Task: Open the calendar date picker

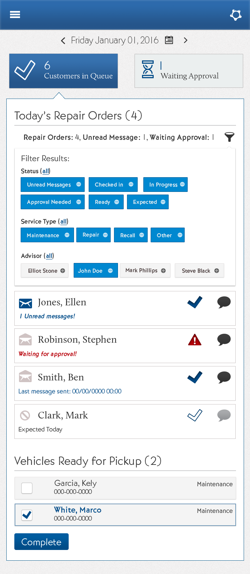Action: (x=169, y=40)
